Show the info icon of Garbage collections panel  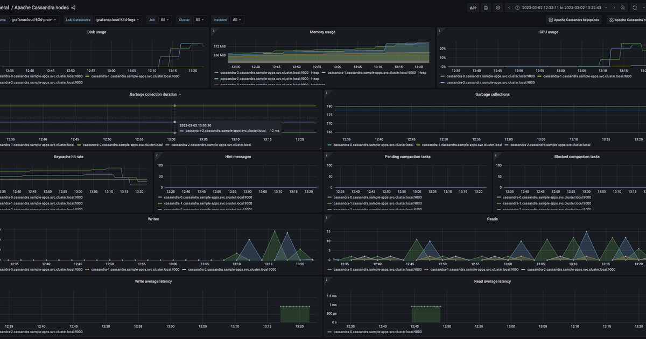click(327, 94)
